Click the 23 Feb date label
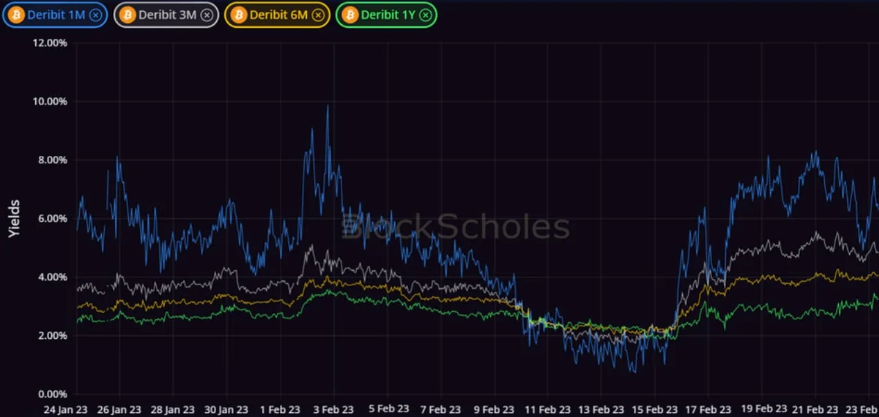Image resolution: width=879 pixels, height=417 pixels. click(863, 409)
